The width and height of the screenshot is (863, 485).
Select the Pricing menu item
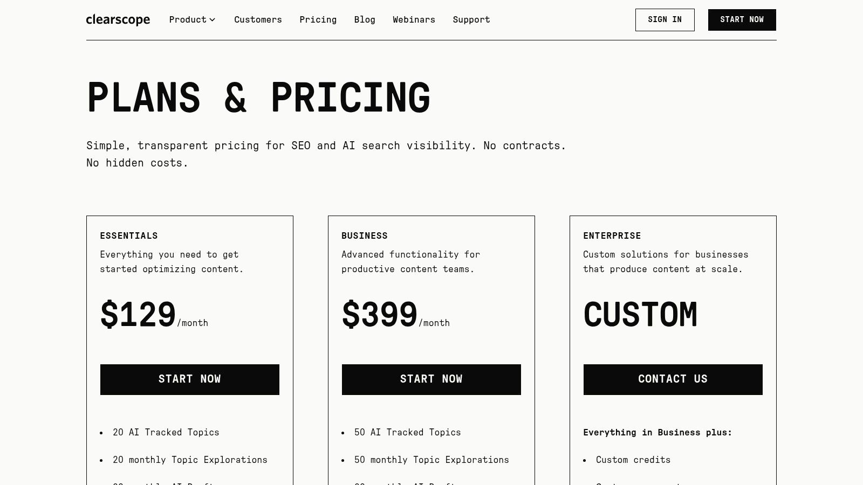pos(318,20)
